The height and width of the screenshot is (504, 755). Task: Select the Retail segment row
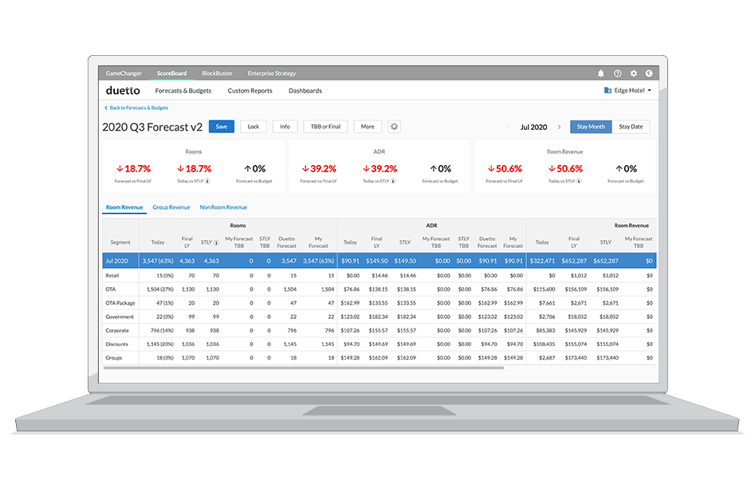(x=112, y=275)
